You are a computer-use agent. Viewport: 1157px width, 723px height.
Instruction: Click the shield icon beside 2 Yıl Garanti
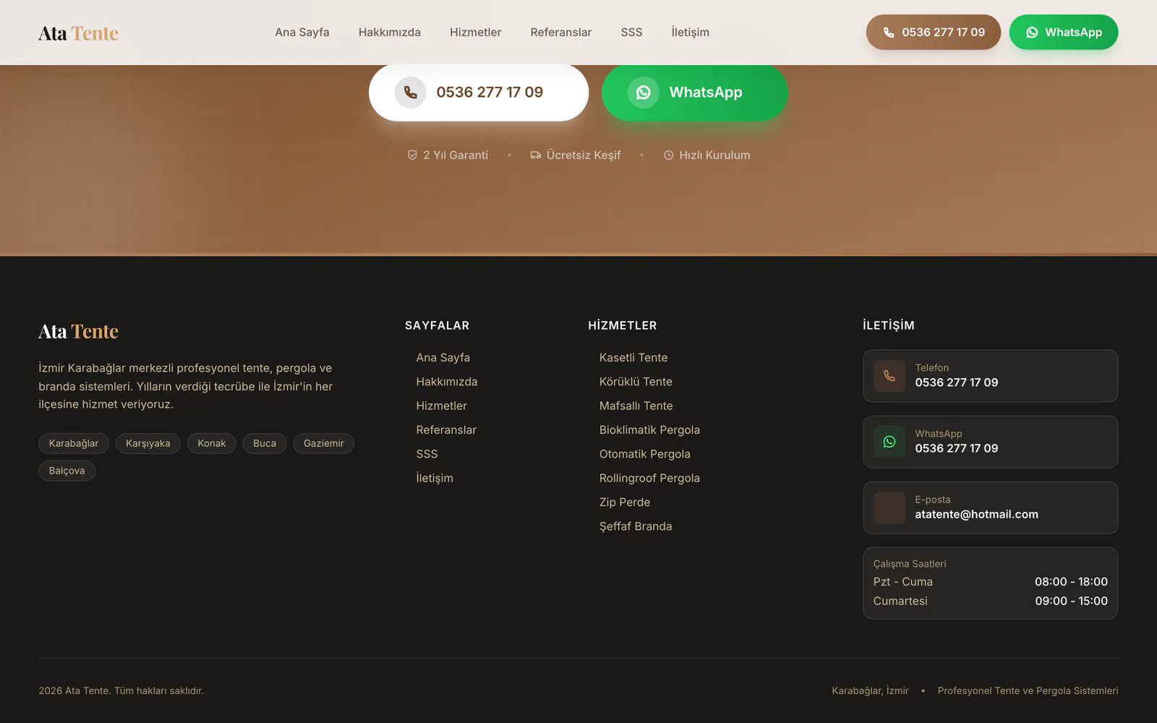pyautogui.click(x=412, y=155)
